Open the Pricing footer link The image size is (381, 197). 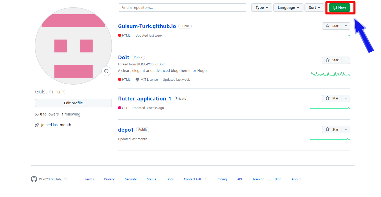point(222,179)
